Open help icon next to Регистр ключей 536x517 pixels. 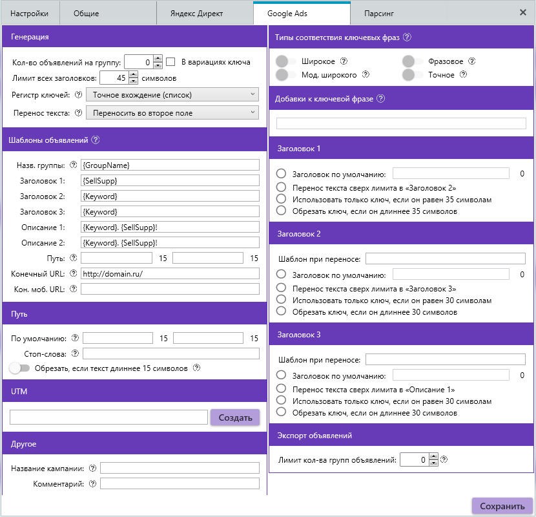pyautogui.click(x=79, y=95)
